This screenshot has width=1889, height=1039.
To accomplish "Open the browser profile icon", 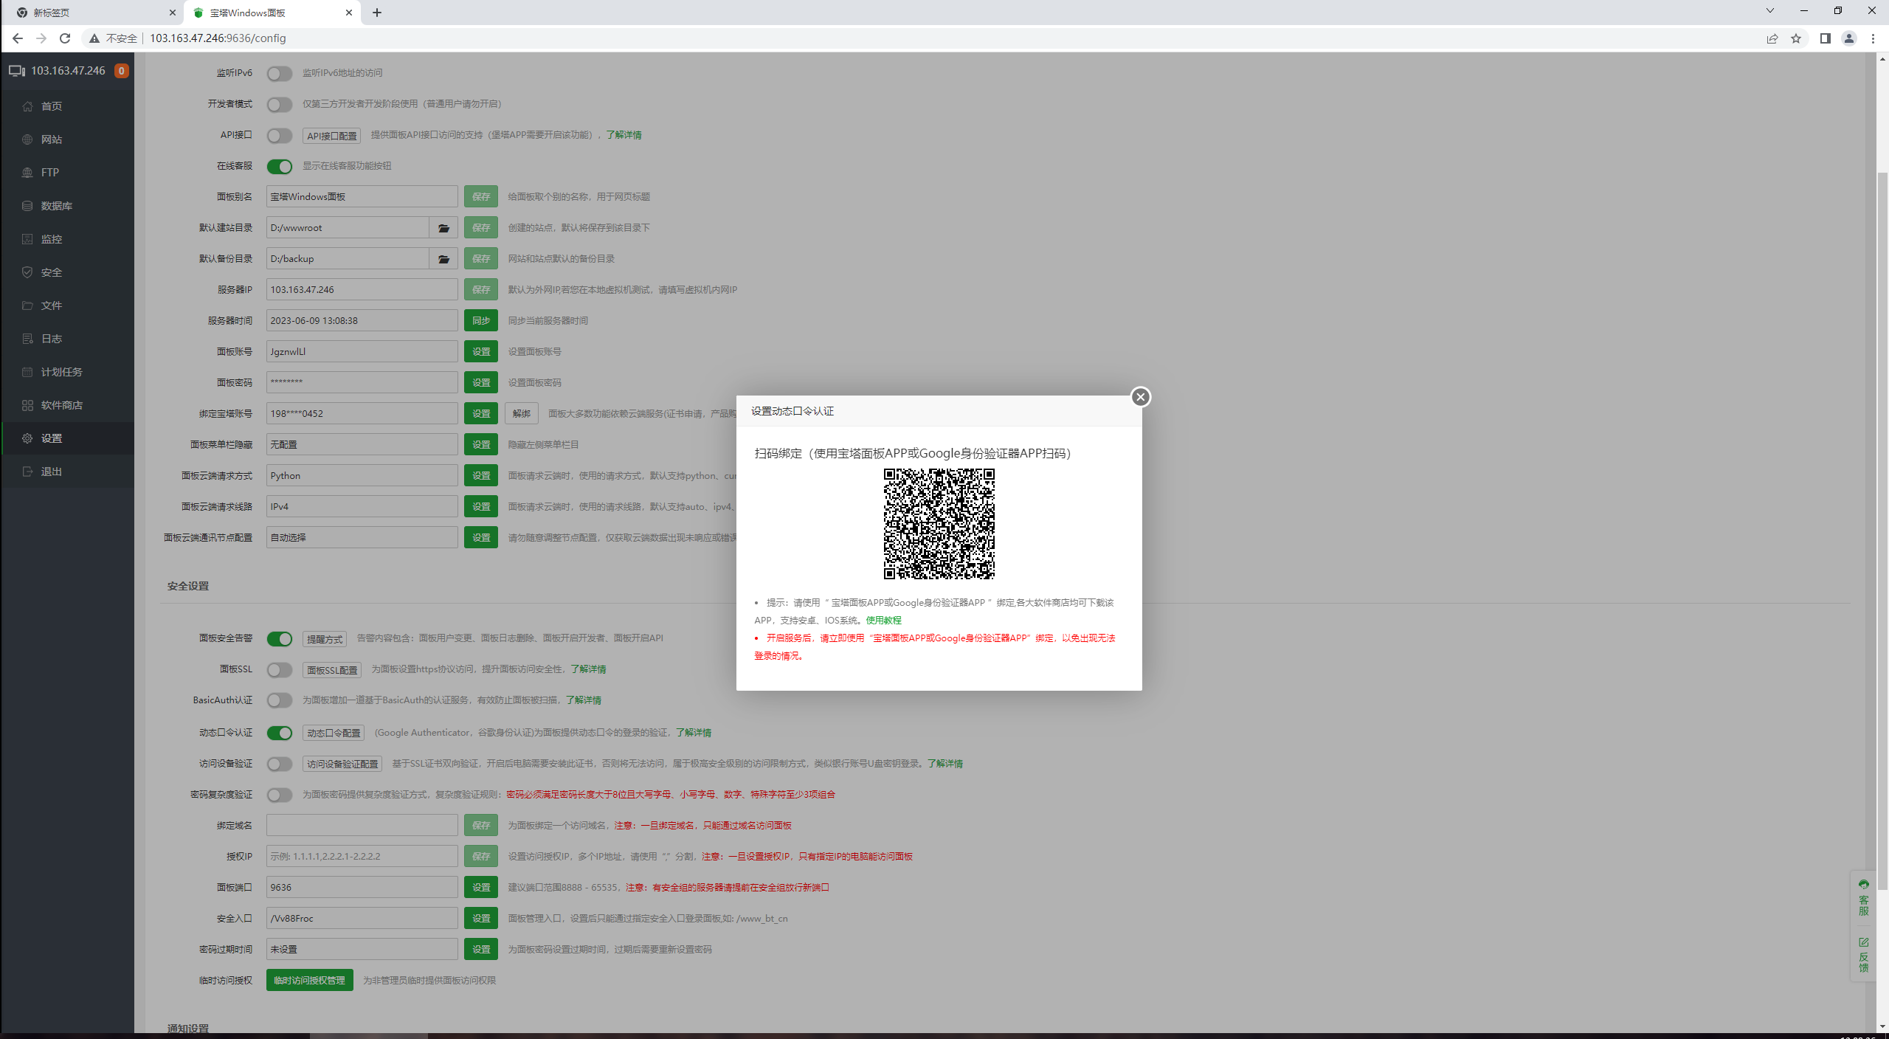I will point(1849,38).
